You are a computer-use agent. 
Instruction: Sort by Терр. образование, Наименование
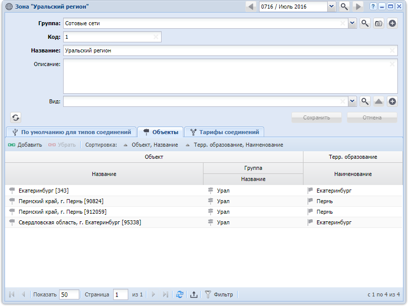pos(234,145)
